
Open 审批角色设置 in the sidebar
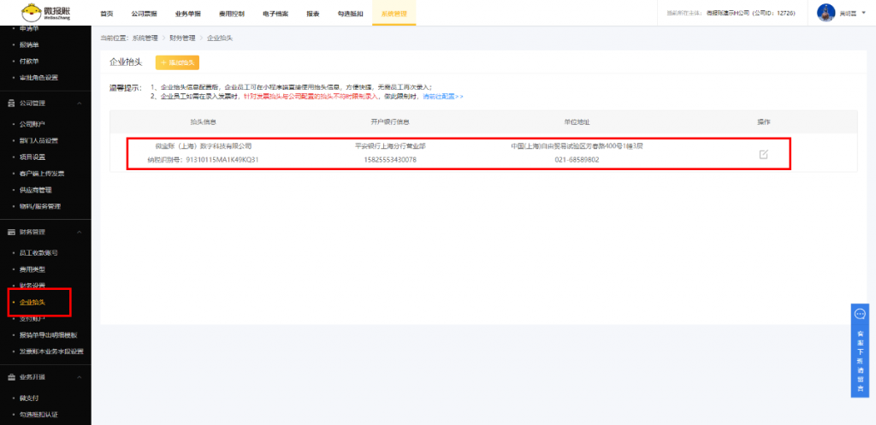point(38,78)
